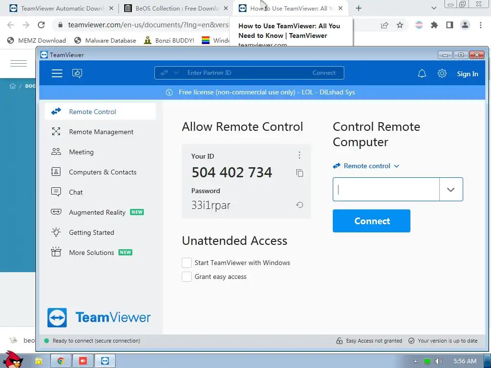Open the notifications bell
The height and width of the screenshot is (368, 491).
click(x=422, y=73)
